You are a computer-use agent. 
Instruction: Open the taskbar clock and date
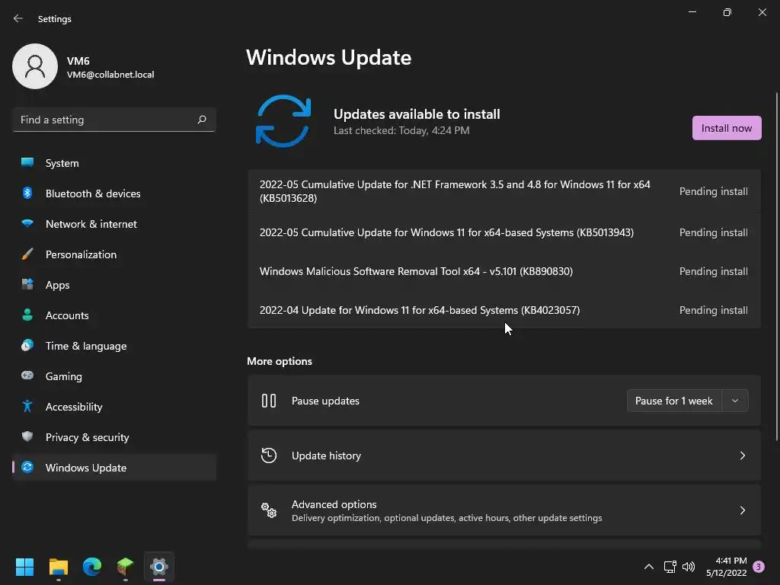pyautogui.click(x=726, y=567)
